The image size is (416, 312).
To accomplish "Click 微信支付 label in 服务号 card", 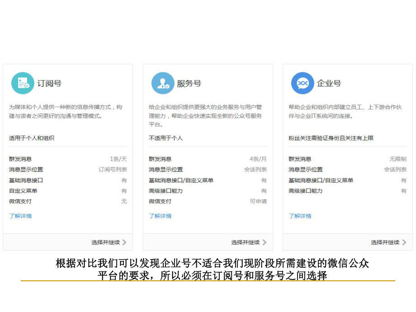I will point(160,201).
